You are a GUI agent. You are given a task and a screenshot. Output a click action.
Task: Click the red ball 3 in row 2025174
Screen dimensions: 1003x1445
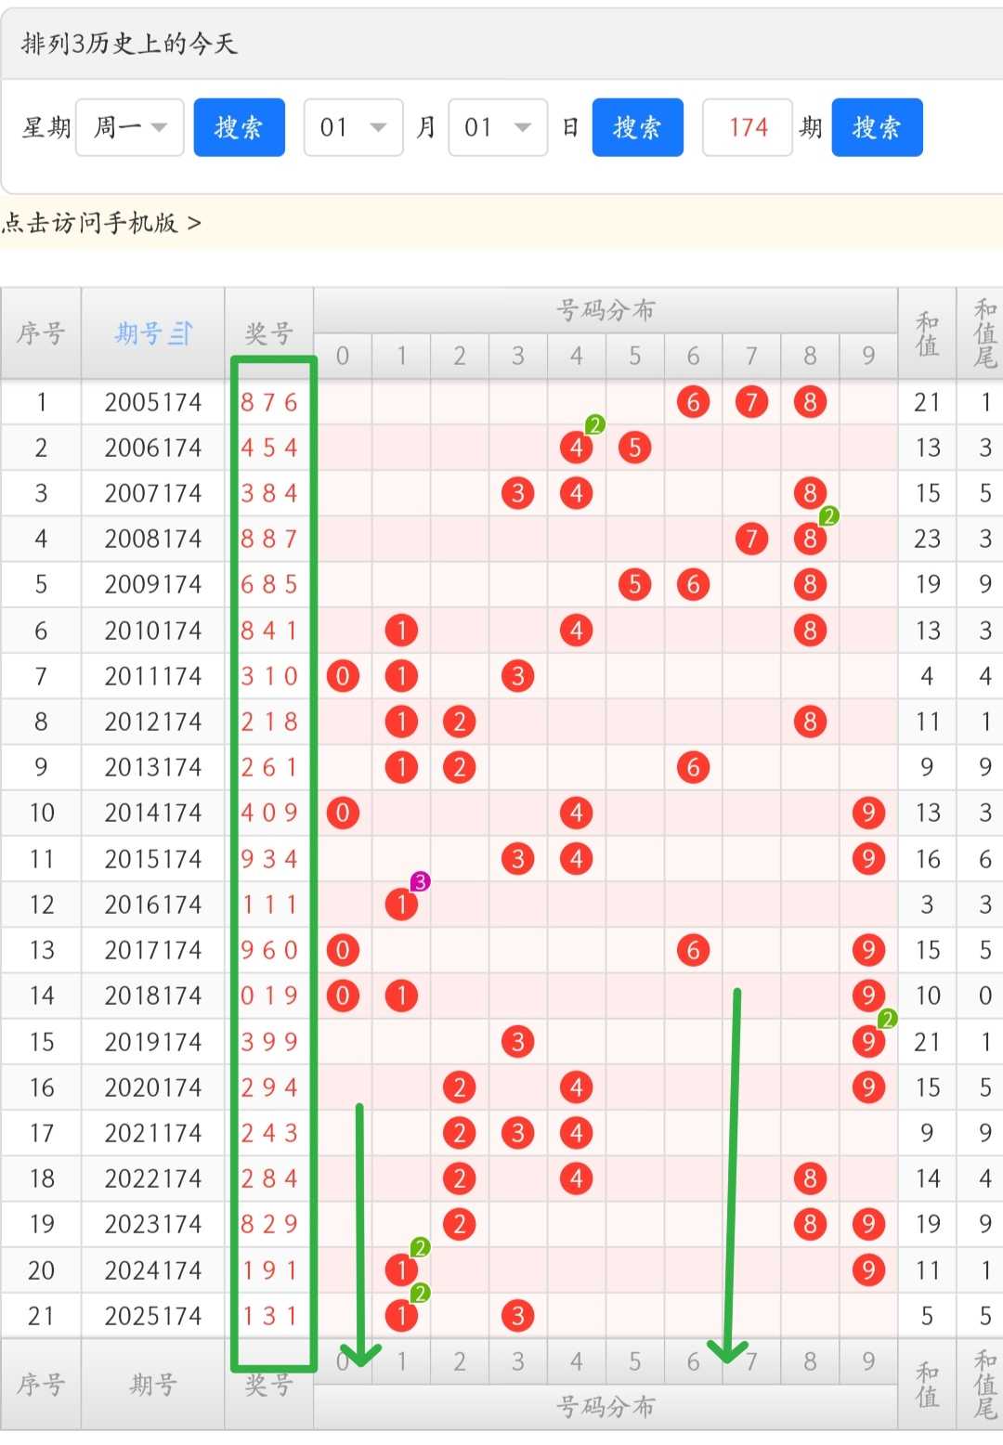click(517, 1316)
